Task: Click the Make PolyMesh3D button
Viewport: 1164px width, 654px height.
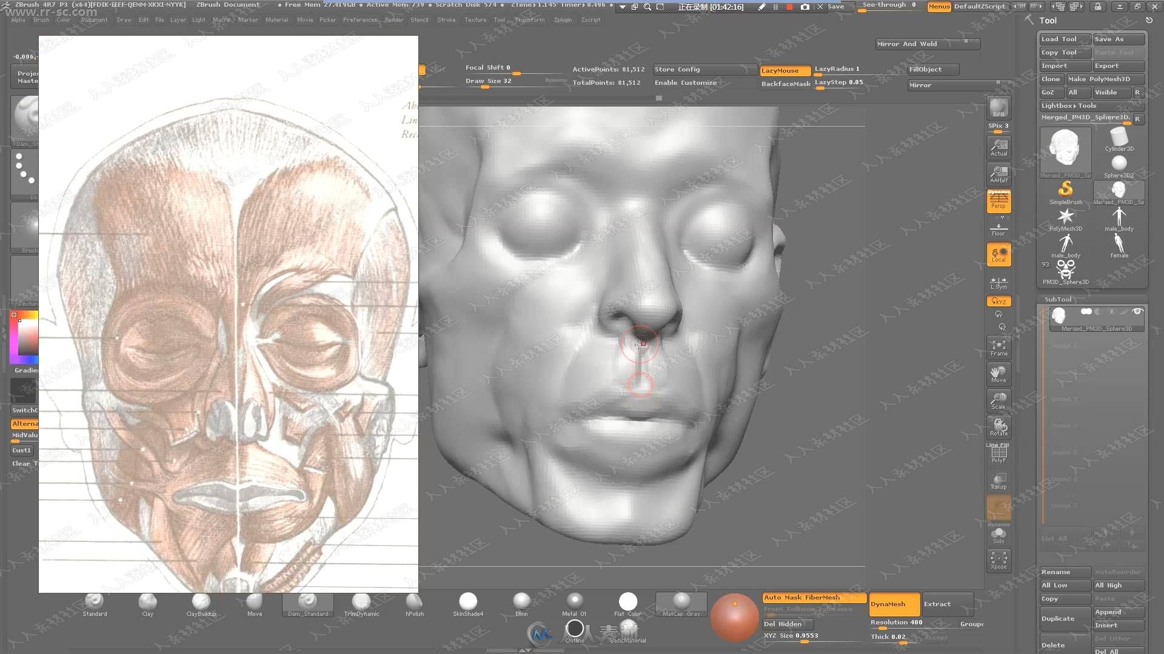Action: pyautogui.click(x=1106, y=79)
